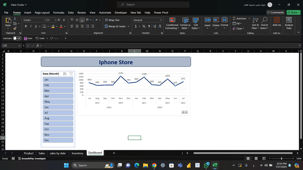Apply the red font color
Screen dimensions: 303x170
61,26
